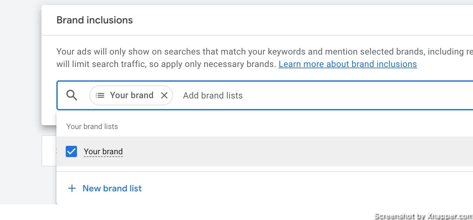The image size is (473, 220).
Task: Uncheck the Your brand checkbox
Action: click(x=71, y=151)
